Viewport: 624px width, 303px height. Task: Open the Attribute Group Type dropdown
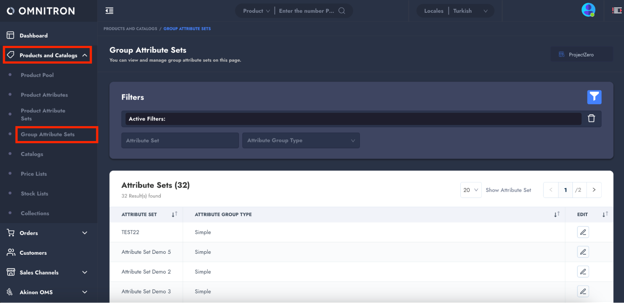coord(301,140)
